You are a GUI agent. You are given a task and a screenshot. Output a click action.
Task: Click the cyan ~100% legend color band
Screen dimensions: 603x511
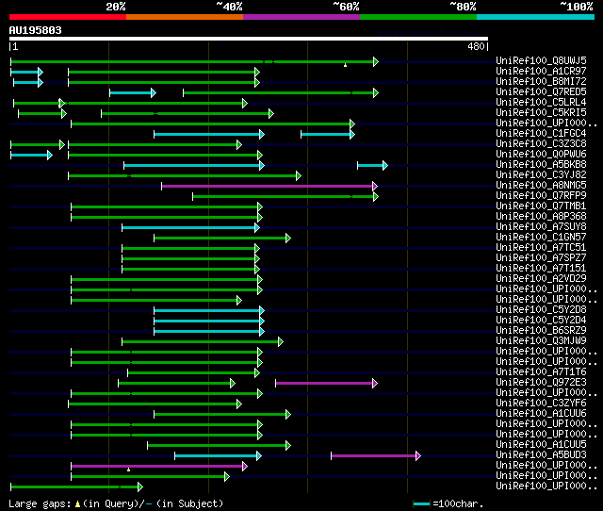pyautogui.click(x=536, y=17)
